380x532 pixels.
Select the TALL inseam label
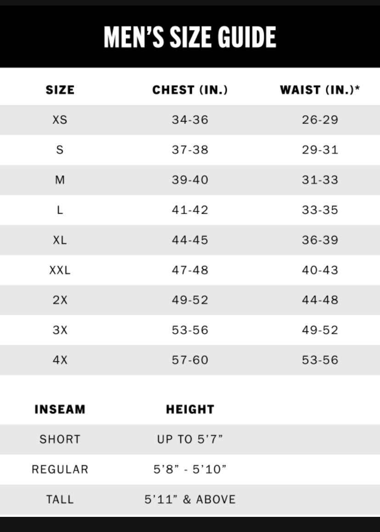[x=60, y=499]
